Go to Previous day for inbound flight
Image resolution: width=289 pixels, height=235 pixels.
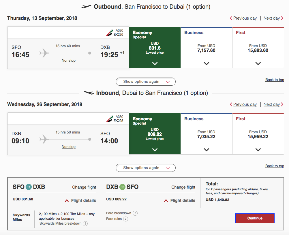click(243, 104)
